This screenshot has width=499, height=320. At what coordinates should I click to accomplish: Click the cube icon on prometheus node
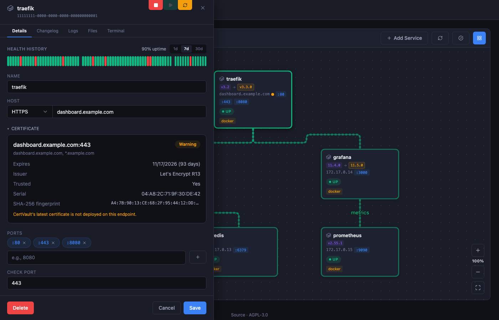(x=329, y=235)
